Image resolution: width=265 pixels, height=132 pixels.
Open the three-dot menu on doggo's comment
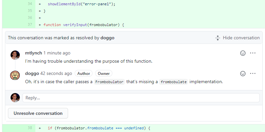(x=253, y=74)
